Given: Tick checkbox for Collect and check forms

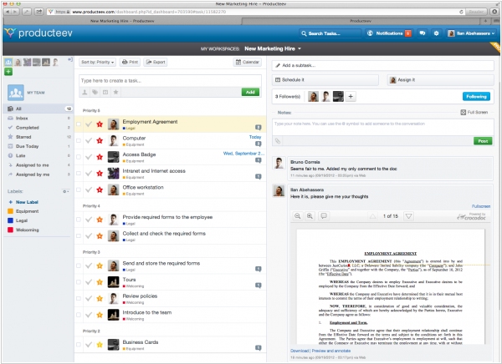Looking at the screenshot, I should (79, 236).
